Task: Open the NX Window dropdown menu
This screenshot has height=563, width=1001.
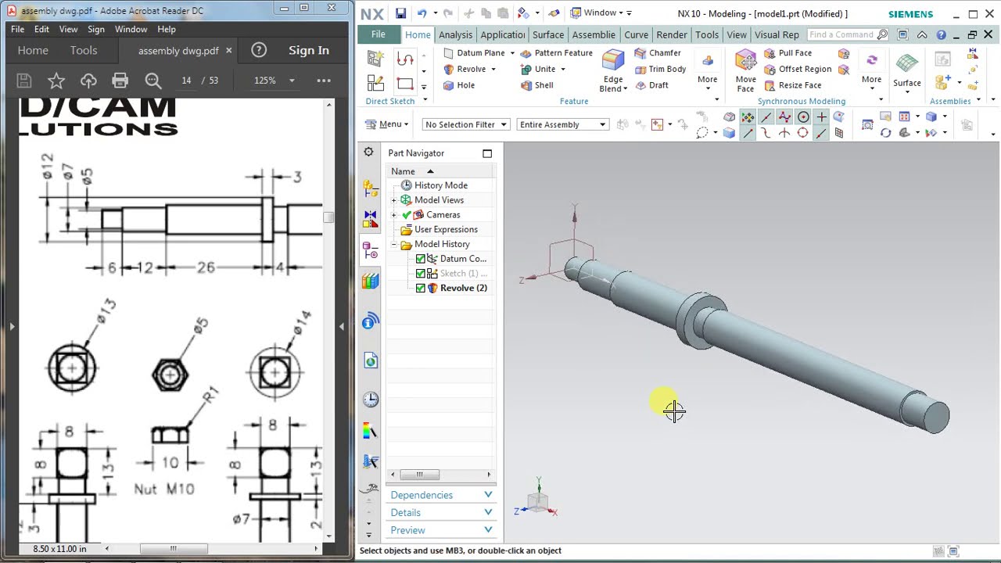Action: [601, 13]
